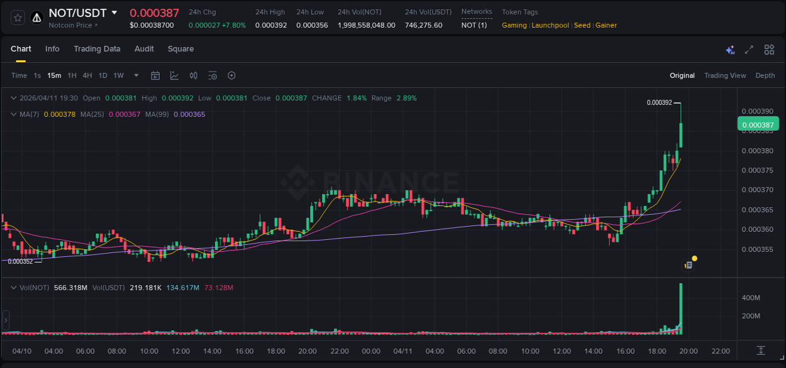Click the AI sparkle icon
Viewport: 786px width, 368px height.
coord(730,50)
